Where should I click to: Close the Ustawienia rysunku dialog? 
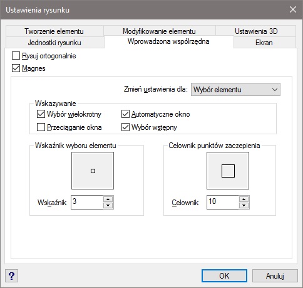pos(293,9)
